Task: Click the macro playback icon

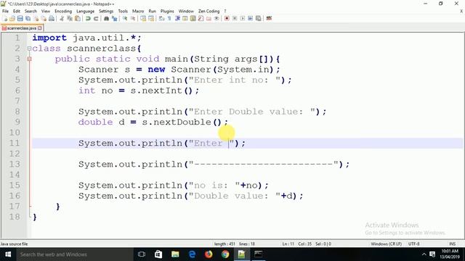Action: 242,18
